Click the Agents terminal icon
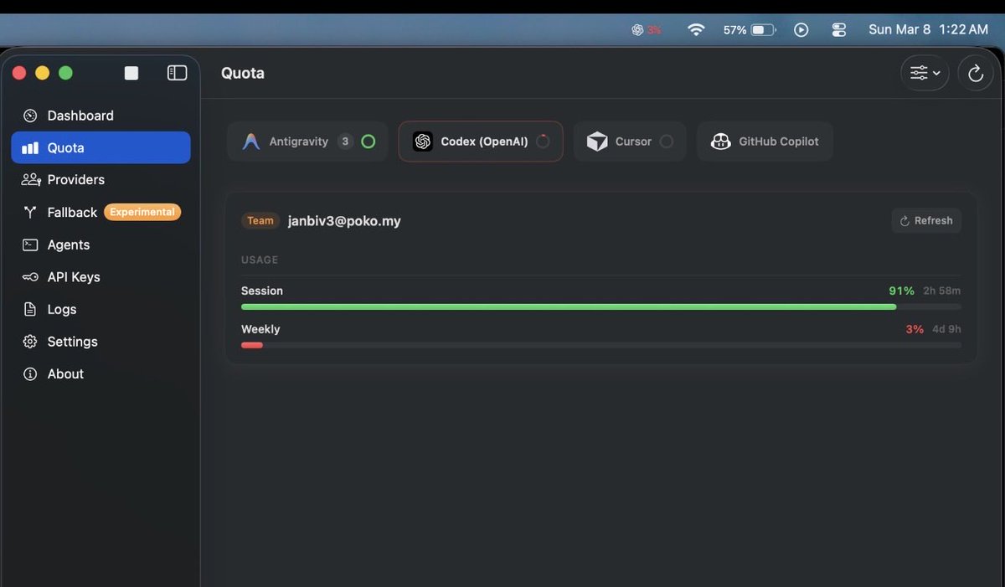 [30, 245]
